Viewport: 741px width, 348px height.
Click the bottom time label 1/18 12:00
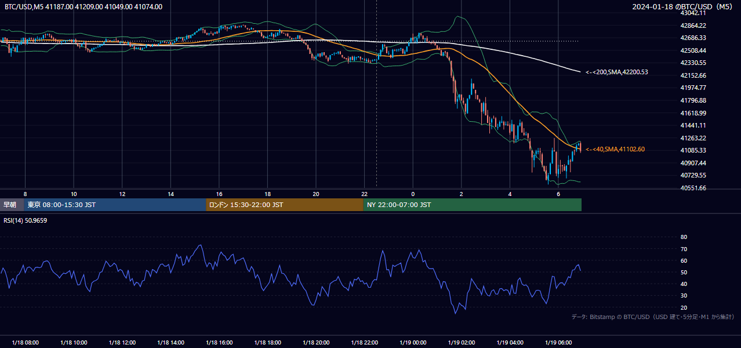pos(122,342)
